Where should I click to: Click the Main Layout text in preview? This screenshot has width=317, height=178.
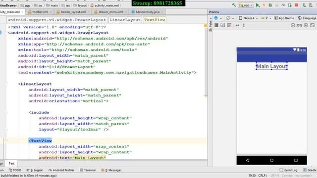(271, 66)
